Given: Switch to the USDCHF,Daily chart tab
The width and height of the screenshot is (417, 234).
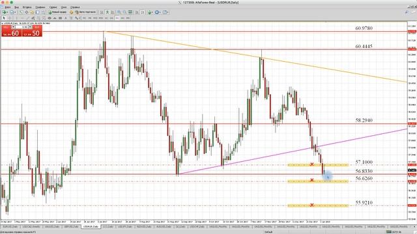Looking at the screenshot, I should coord(197,227).
